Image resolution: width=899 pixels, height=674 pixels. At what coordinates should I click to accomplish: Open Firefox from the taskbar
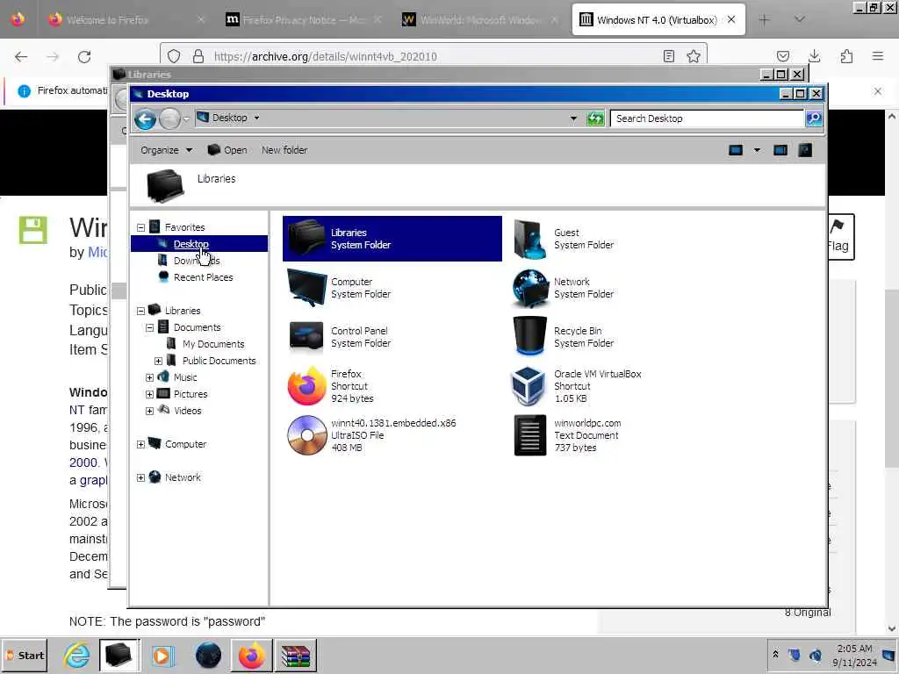click(252, 655)
